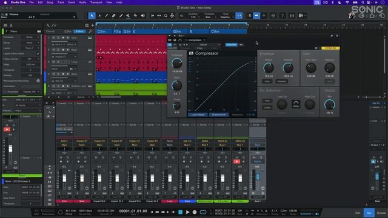Select the Split tool

[x=107, y=16]
